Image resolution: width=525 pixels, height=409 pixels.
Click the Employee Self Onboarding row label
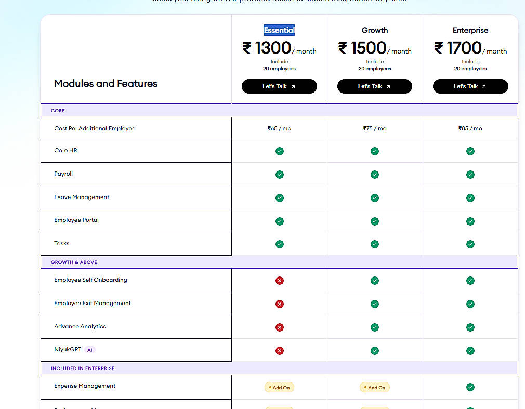pyautogui.click(x=91, y=280)
